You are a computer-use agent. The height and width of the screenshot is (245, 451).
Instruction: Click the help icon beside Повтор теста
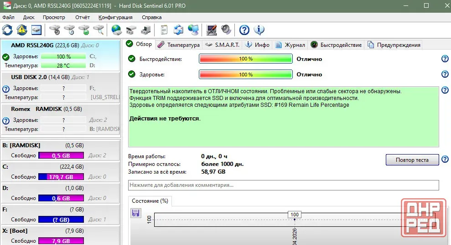tap(445, 160)
